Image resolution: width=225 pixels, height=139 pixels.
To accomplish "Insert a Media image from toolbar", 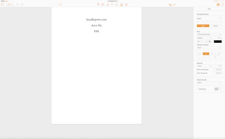I will (x=121, y=5).
